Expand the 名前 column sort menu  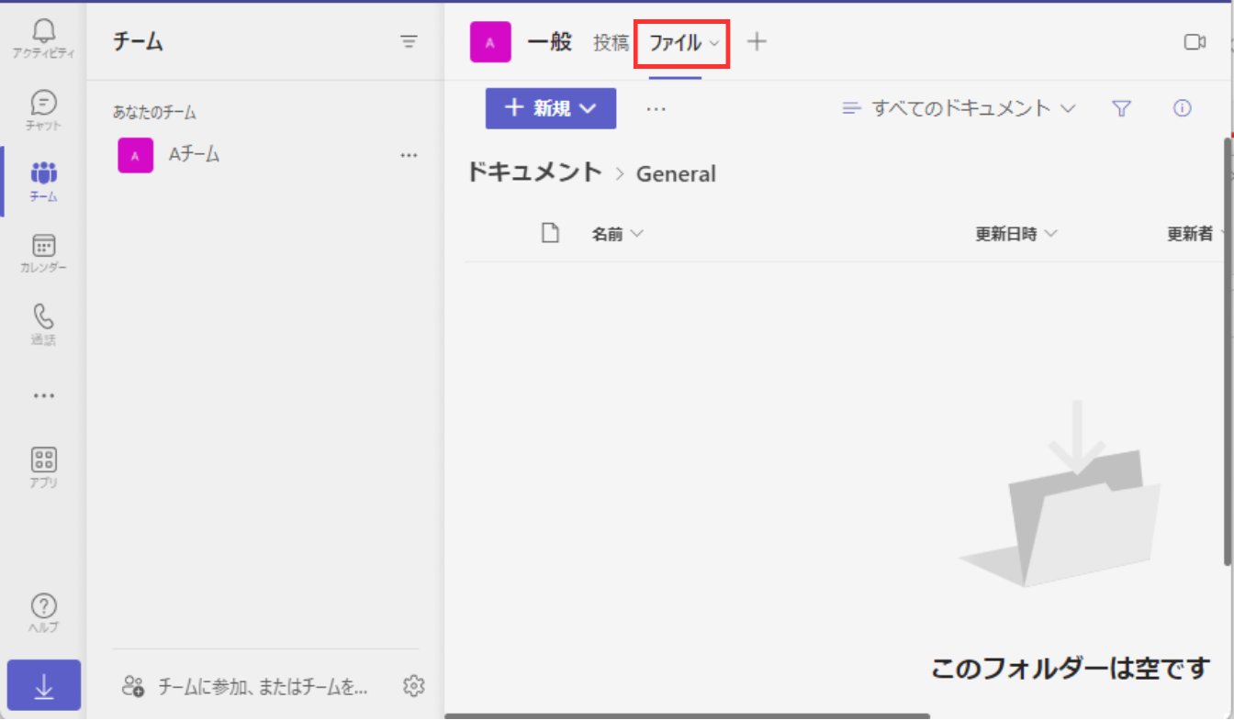point(617,234)
